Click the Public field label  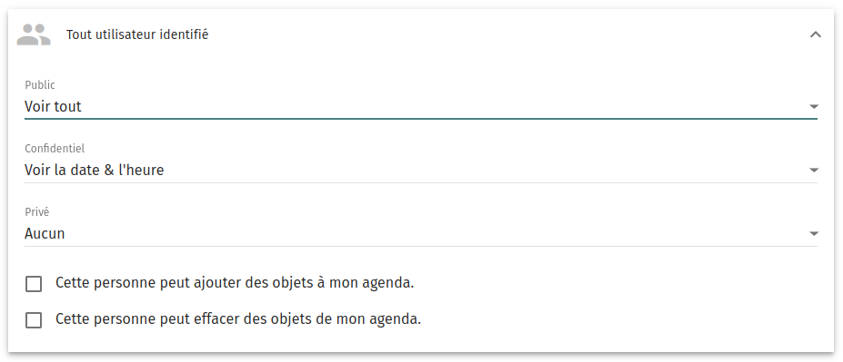pyautogui.click(x=40, y=85)
